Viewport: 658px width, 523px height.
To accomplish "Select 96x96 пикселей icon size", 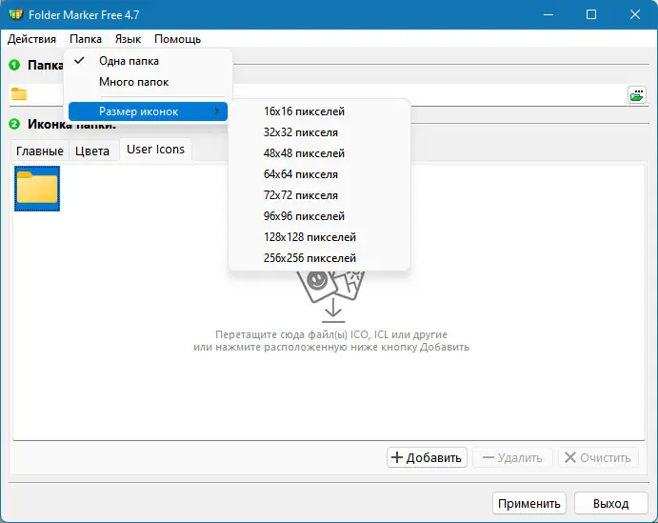I will 319,216.
